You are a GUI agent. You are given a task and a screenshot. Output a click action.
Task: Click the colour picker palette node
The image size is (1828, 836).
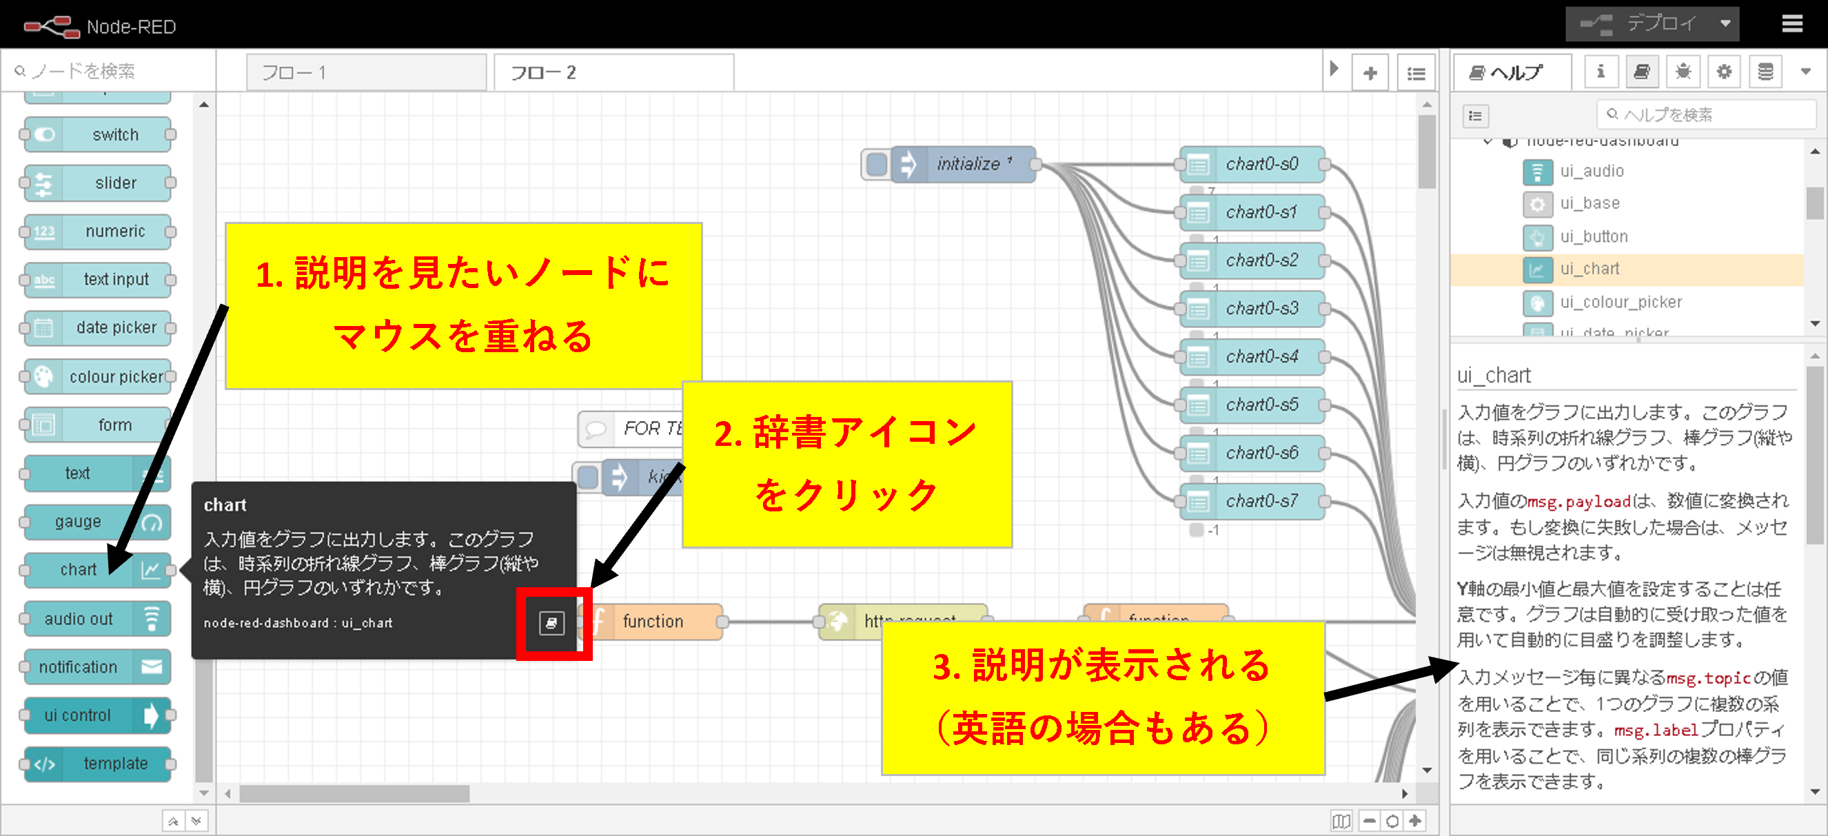point(98,377)
